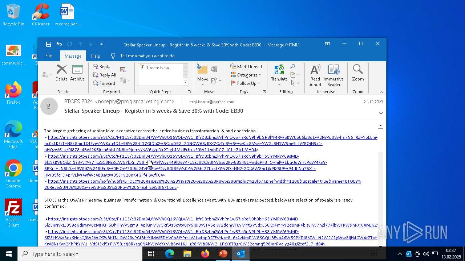Open the File tab

click(x=48, y=56)
